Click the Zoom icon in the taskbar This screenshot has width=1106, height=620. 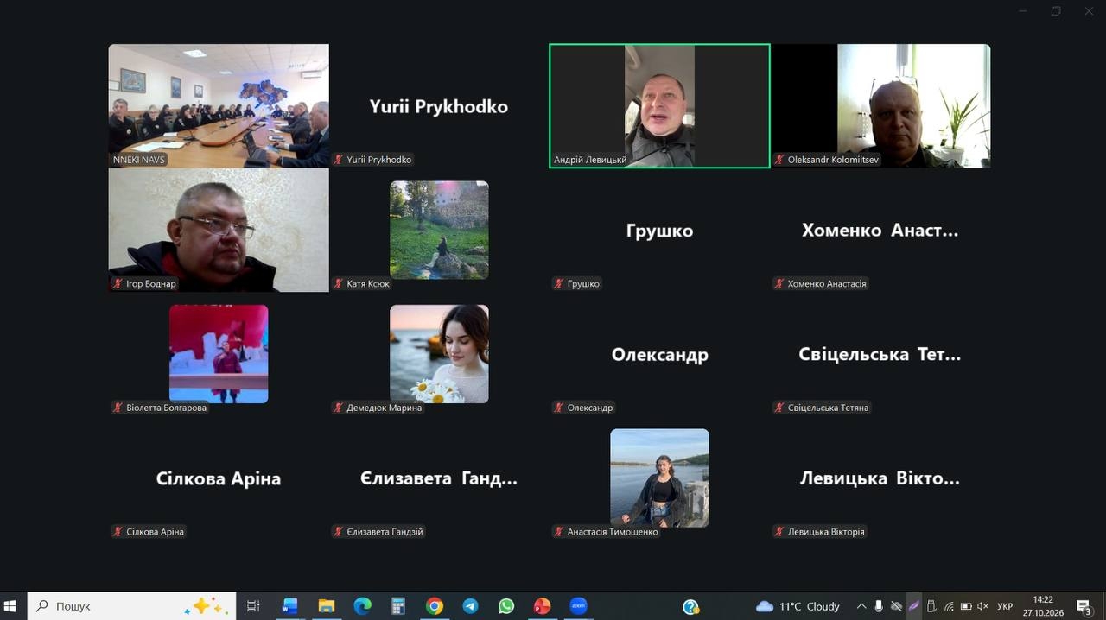click(x=578, y=606)
